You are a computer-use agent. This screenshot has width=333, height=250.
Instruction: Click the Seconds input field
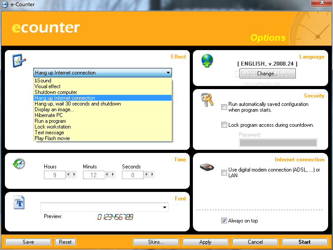[x=133, y=175]
